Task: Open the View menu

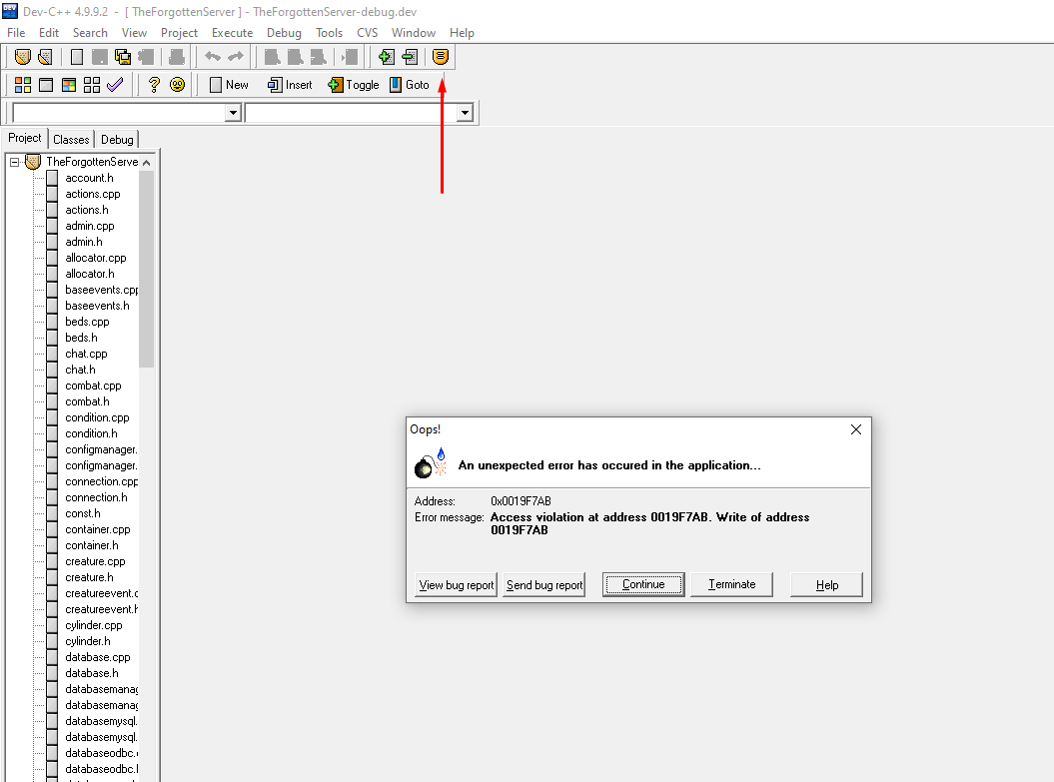Action: pyautogui.click(x=134, y=33)
